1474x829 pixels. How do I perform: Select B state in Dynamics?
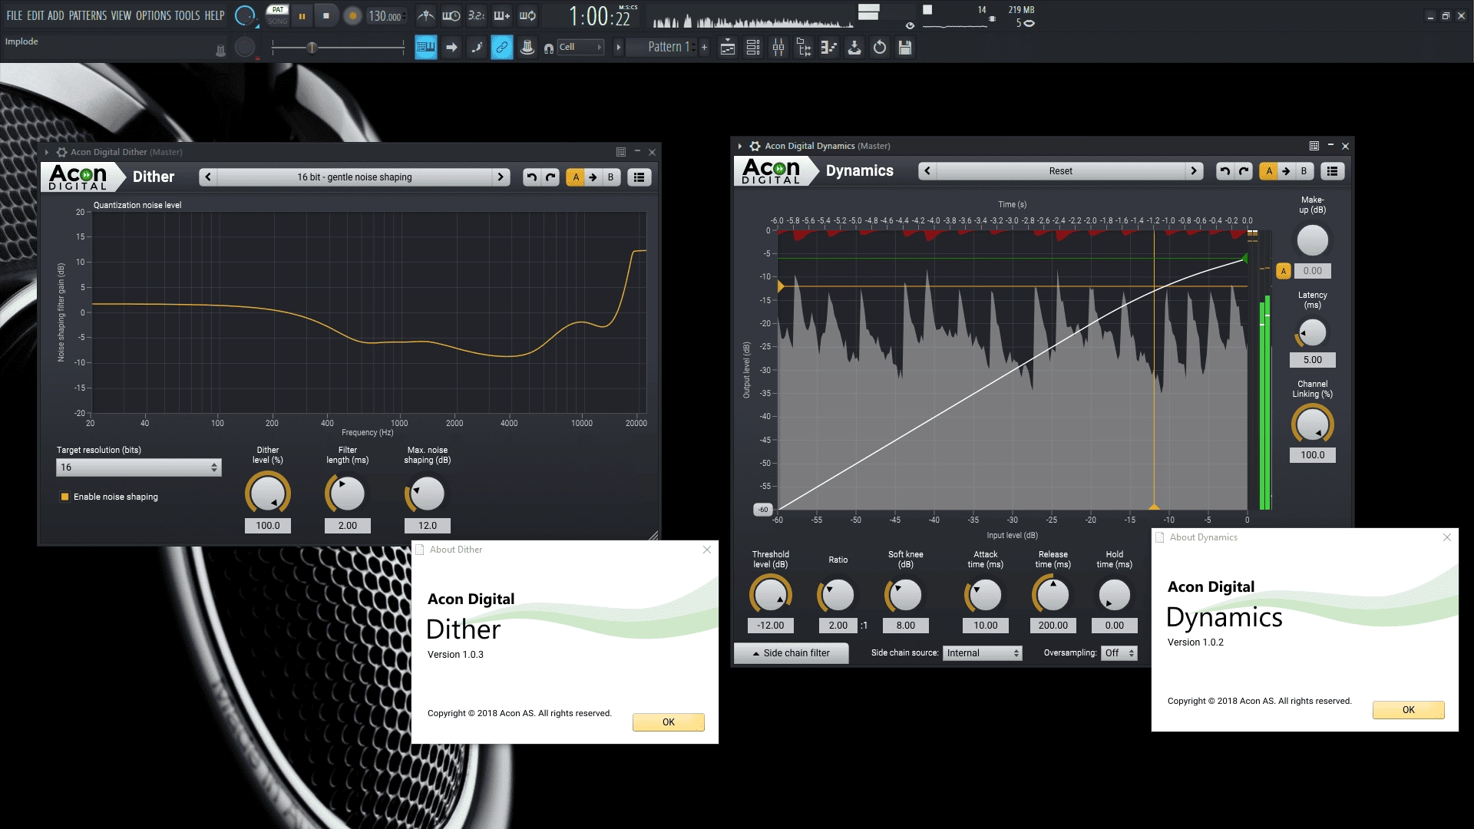[1304, 171]
